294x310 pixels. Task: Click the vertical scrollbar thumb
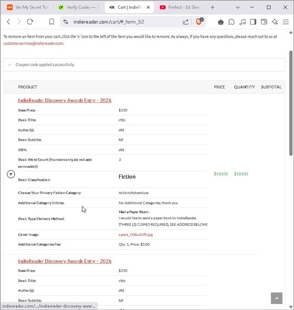coord(291,103)
